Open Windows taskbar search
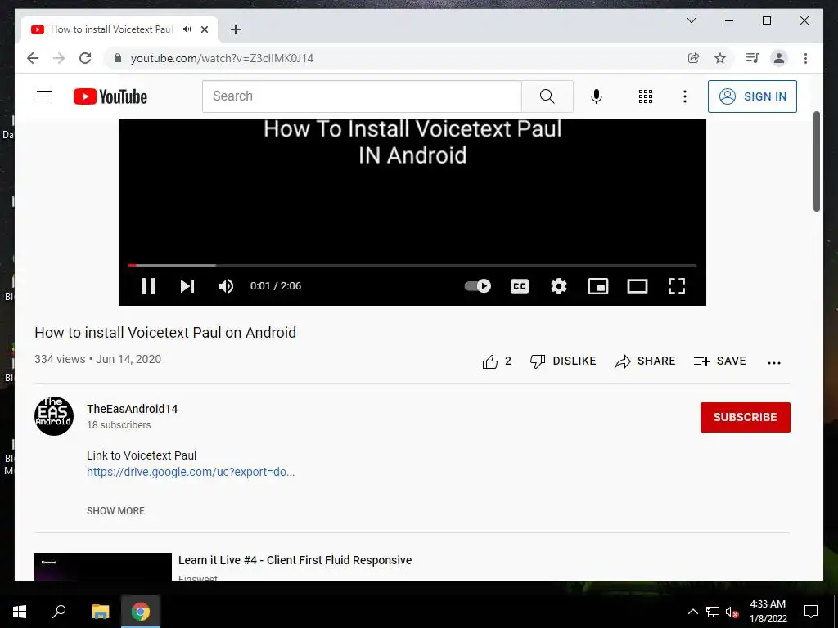The width and height of the screenshot is (838, 628). [59, 612]
